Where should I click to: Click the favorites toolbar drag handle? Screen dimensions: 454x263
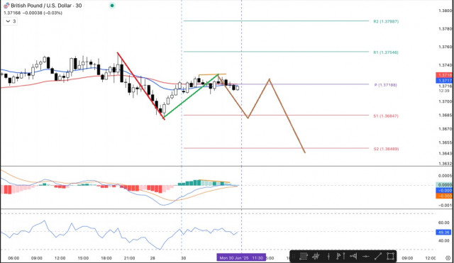coord(293,256)
